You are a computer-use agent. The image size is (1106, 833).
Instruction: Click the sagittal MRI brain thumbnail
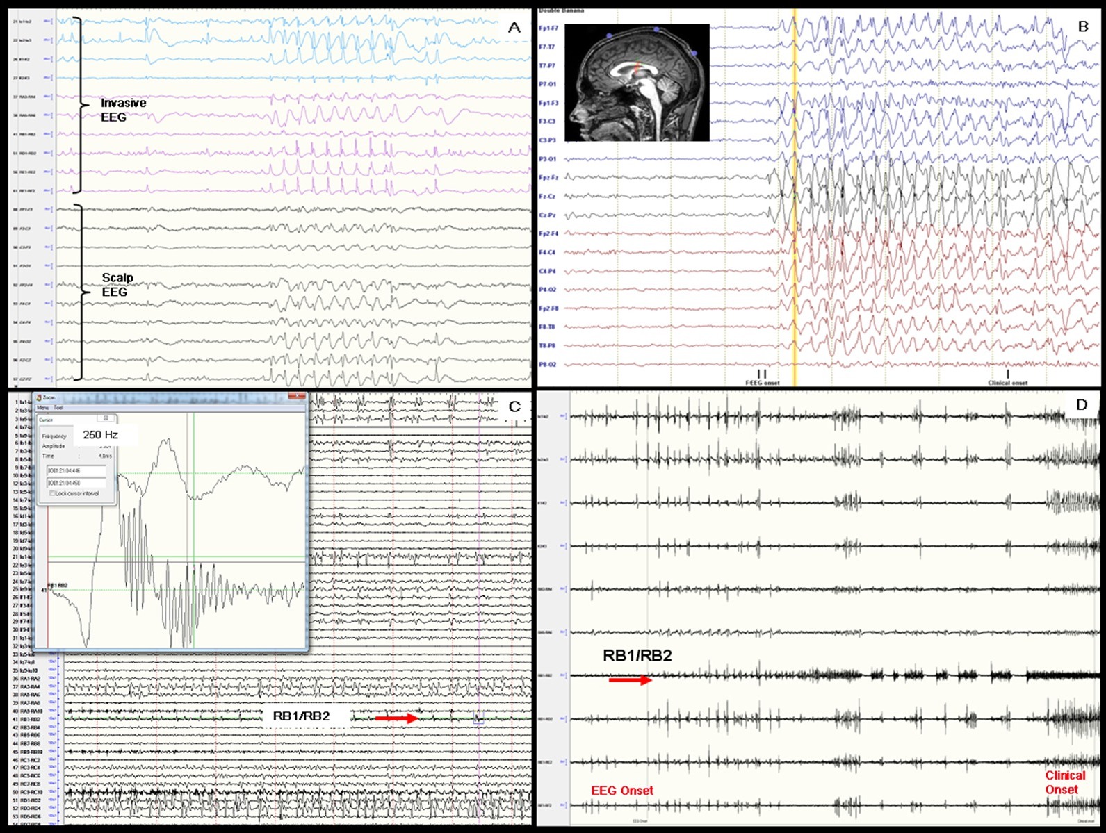pyautogui.click(x=637, y=83)
